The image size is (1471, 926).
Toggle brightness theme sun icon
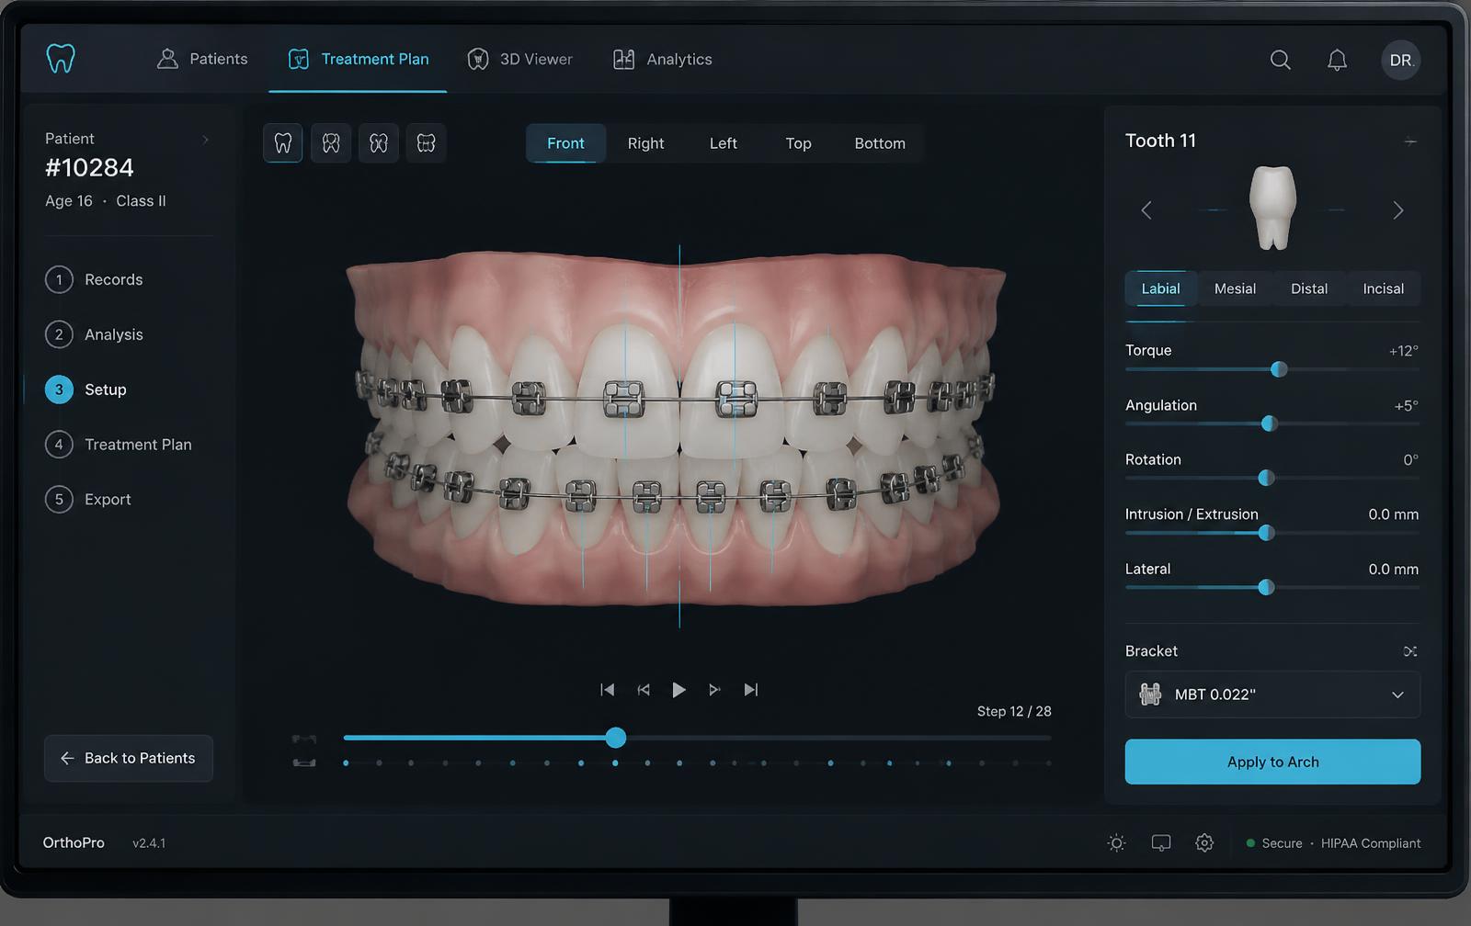point(1116,843)
